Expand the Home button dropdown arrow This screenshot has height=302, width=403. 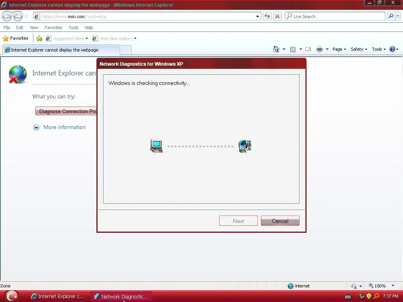(x=284, y=49)
